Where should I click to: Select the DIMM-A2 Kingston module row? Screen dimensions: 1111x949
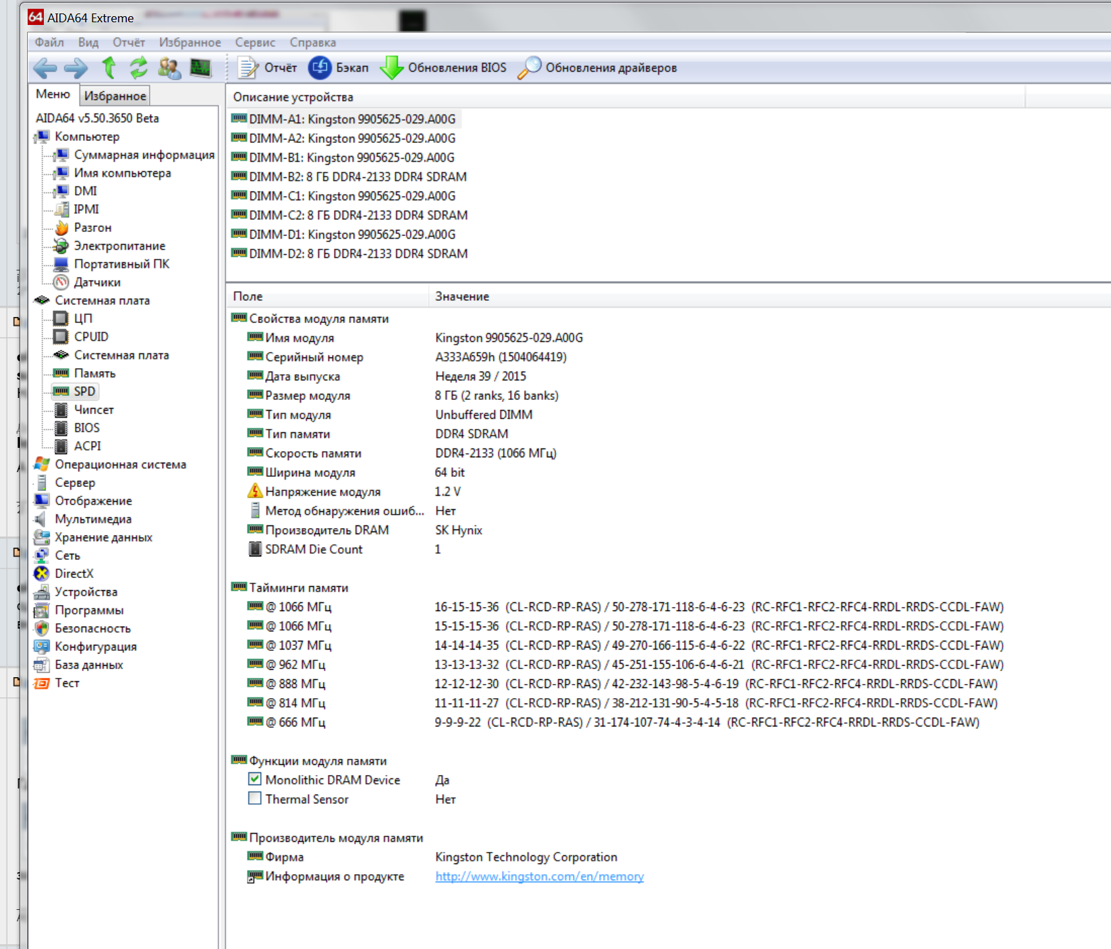point(345,138)
